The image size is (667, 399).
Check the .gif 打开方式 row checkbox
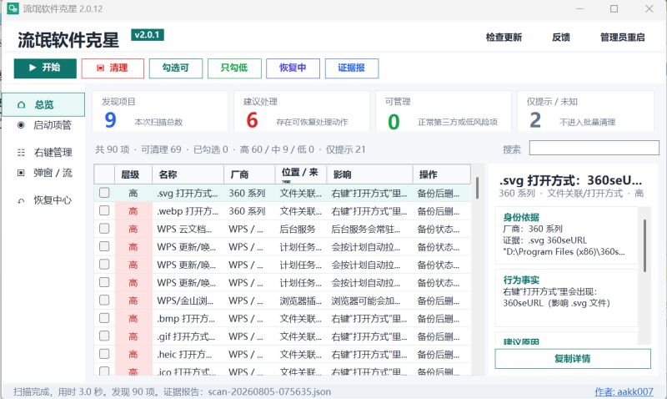[x=104, y=336]
